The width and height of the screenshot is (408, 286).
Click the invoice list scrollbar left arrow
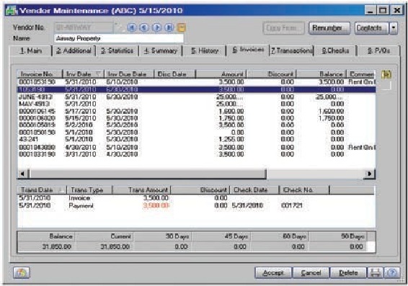tap(22, 174)
